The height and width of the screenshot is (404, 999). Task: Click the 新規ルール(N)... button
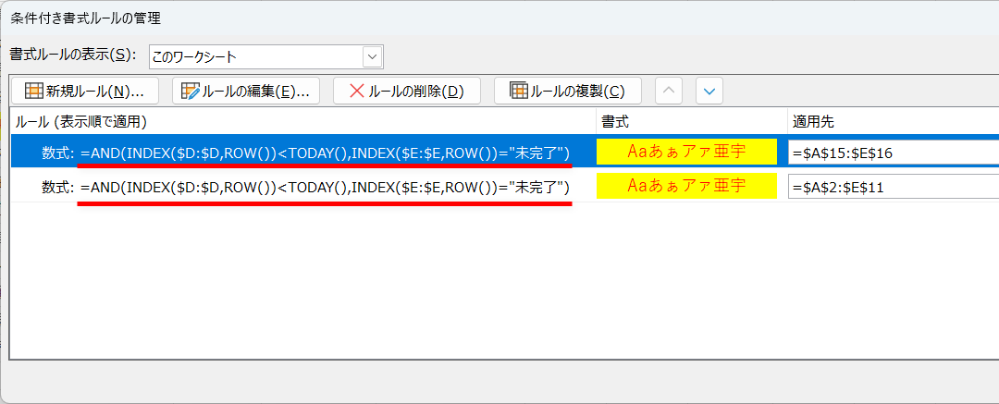[x=86, y=92]
